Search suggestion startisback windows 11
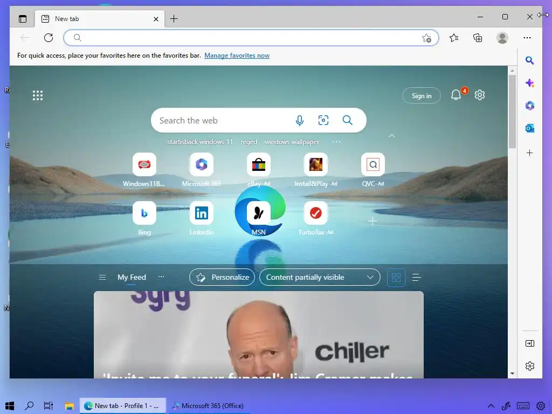 click(200, 142)
